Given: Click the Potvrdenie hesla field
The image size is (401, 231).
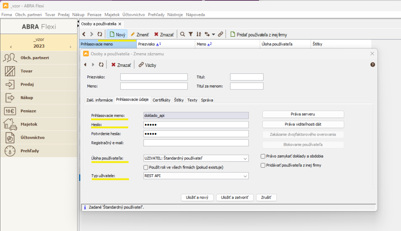Looking at the screenshot, I should 196,134.
